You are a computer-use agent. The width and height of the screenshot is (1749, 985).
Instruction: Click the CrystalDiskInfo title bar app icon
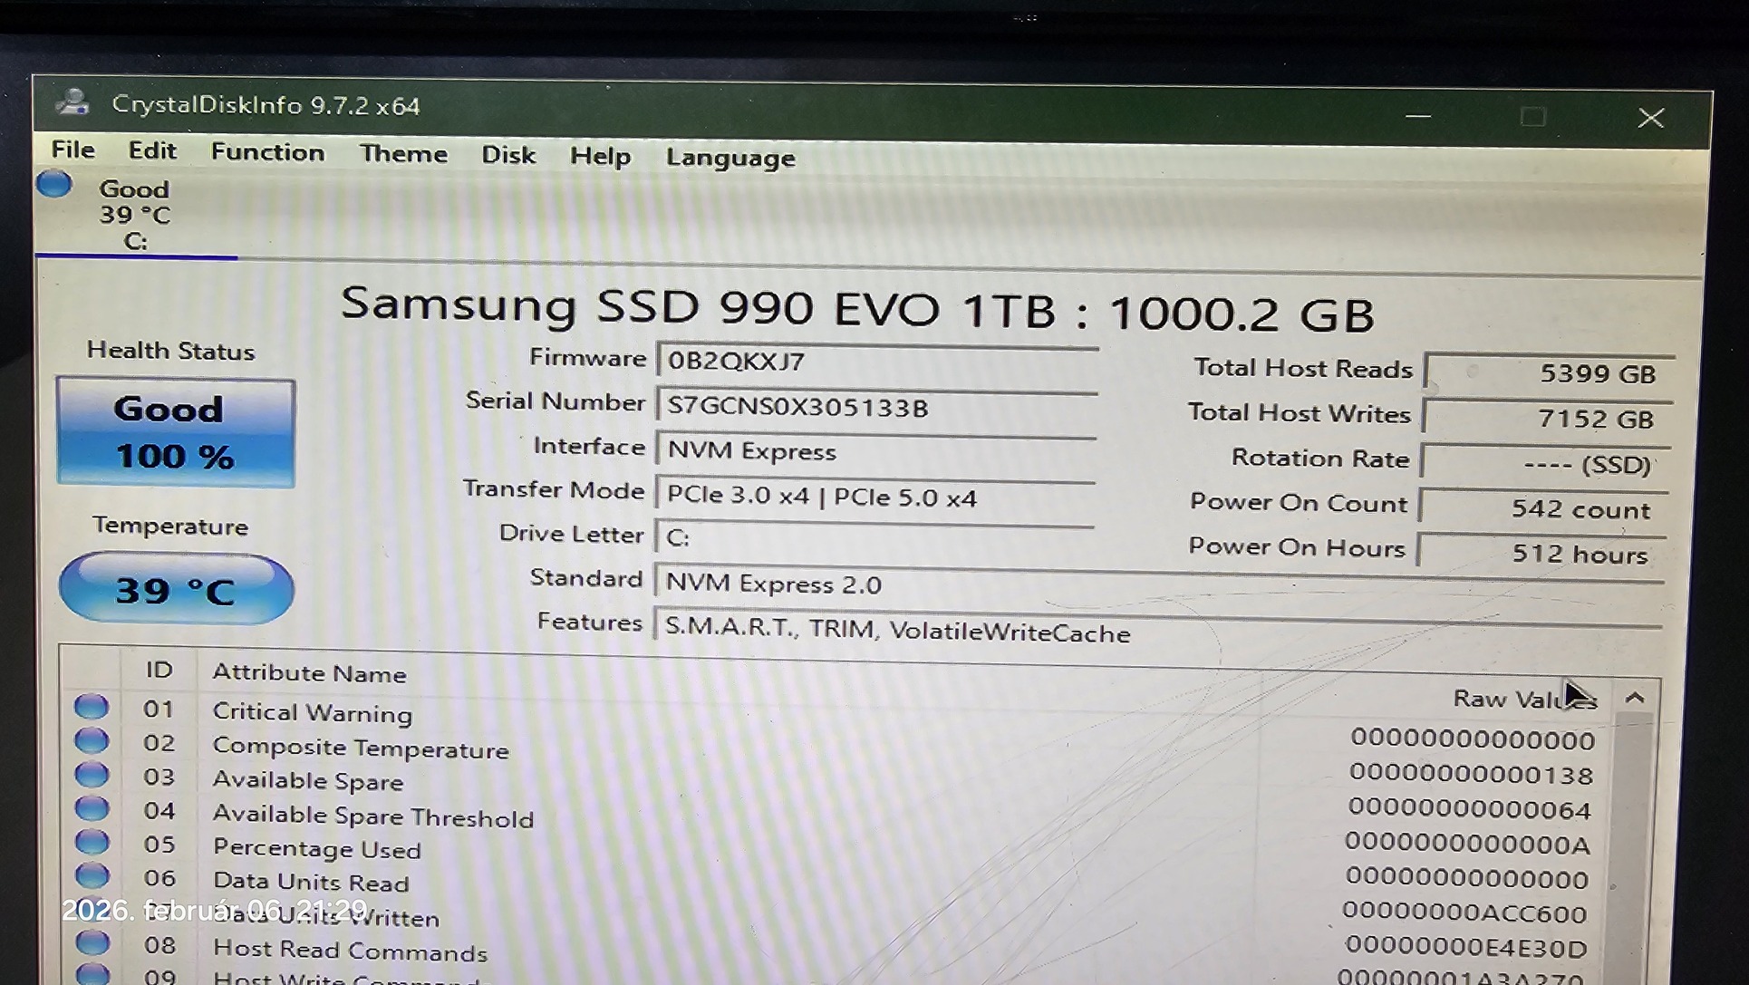72,102
